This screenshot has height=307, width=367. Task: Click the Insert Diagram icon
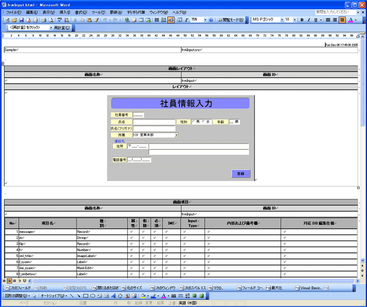(x=120, y=296)
